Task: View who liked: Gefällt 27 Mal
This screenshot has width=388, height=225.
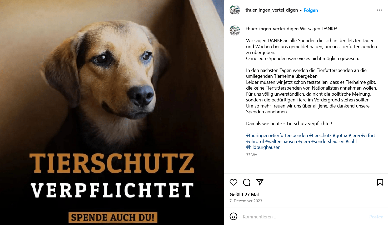Action: pyautogui.click(x=244, y=195)
